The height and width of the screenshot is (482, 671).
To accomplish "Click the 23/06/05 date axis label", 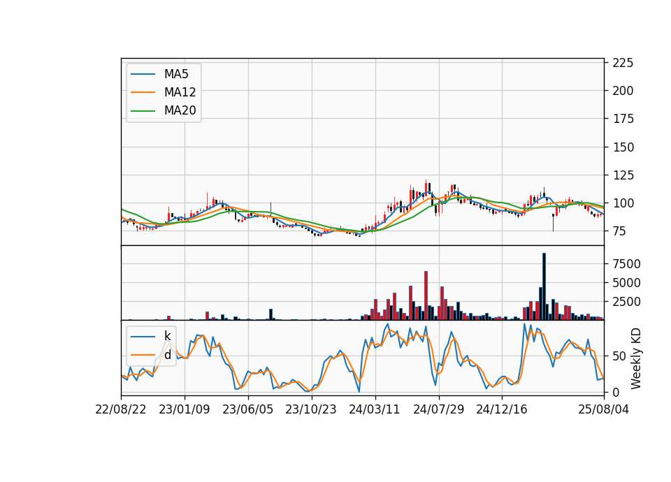I will [x=247, y=409].
